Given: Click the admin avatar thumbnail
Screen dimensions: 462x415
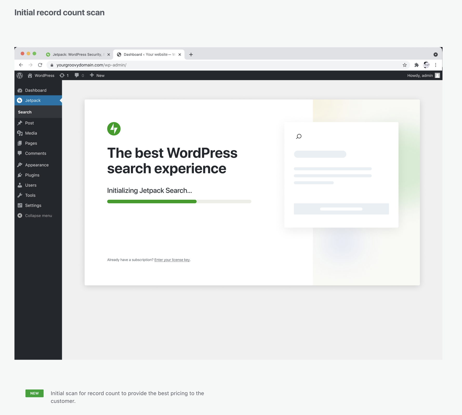Looking at the screenshot, I should click(438, 75).
